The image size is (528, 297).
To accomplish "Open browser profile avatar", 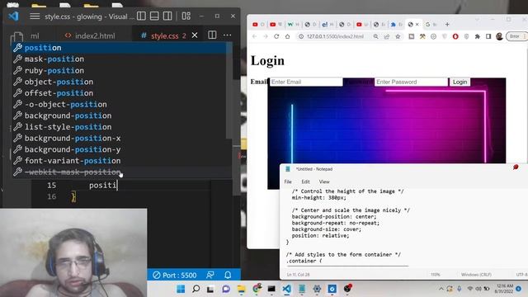I will click(x=499, y=36).
